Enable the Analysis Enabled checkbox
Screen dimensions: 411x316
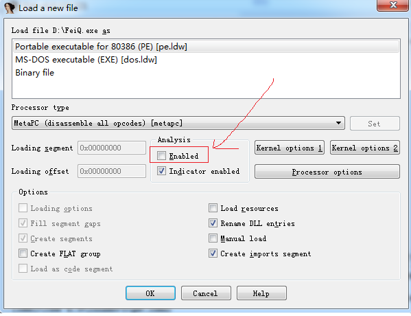(x=161, y=155)
